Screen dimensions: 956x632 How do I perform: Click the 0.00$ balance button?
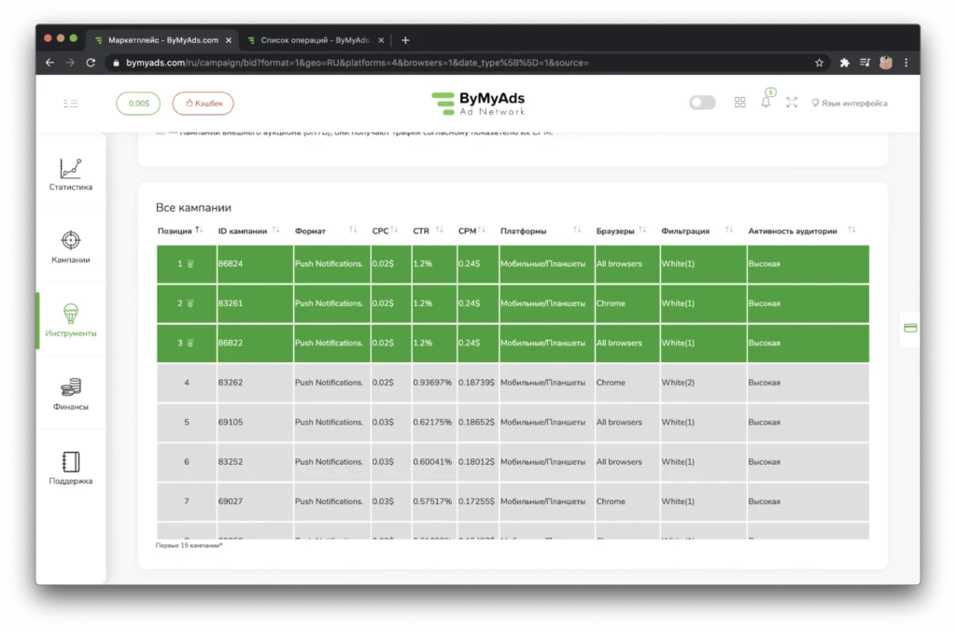(138, 103)
